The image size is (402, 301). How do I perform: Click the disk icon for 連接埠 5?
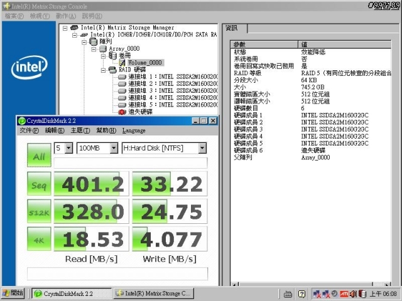pyautogui.click(x=122, y=105)
